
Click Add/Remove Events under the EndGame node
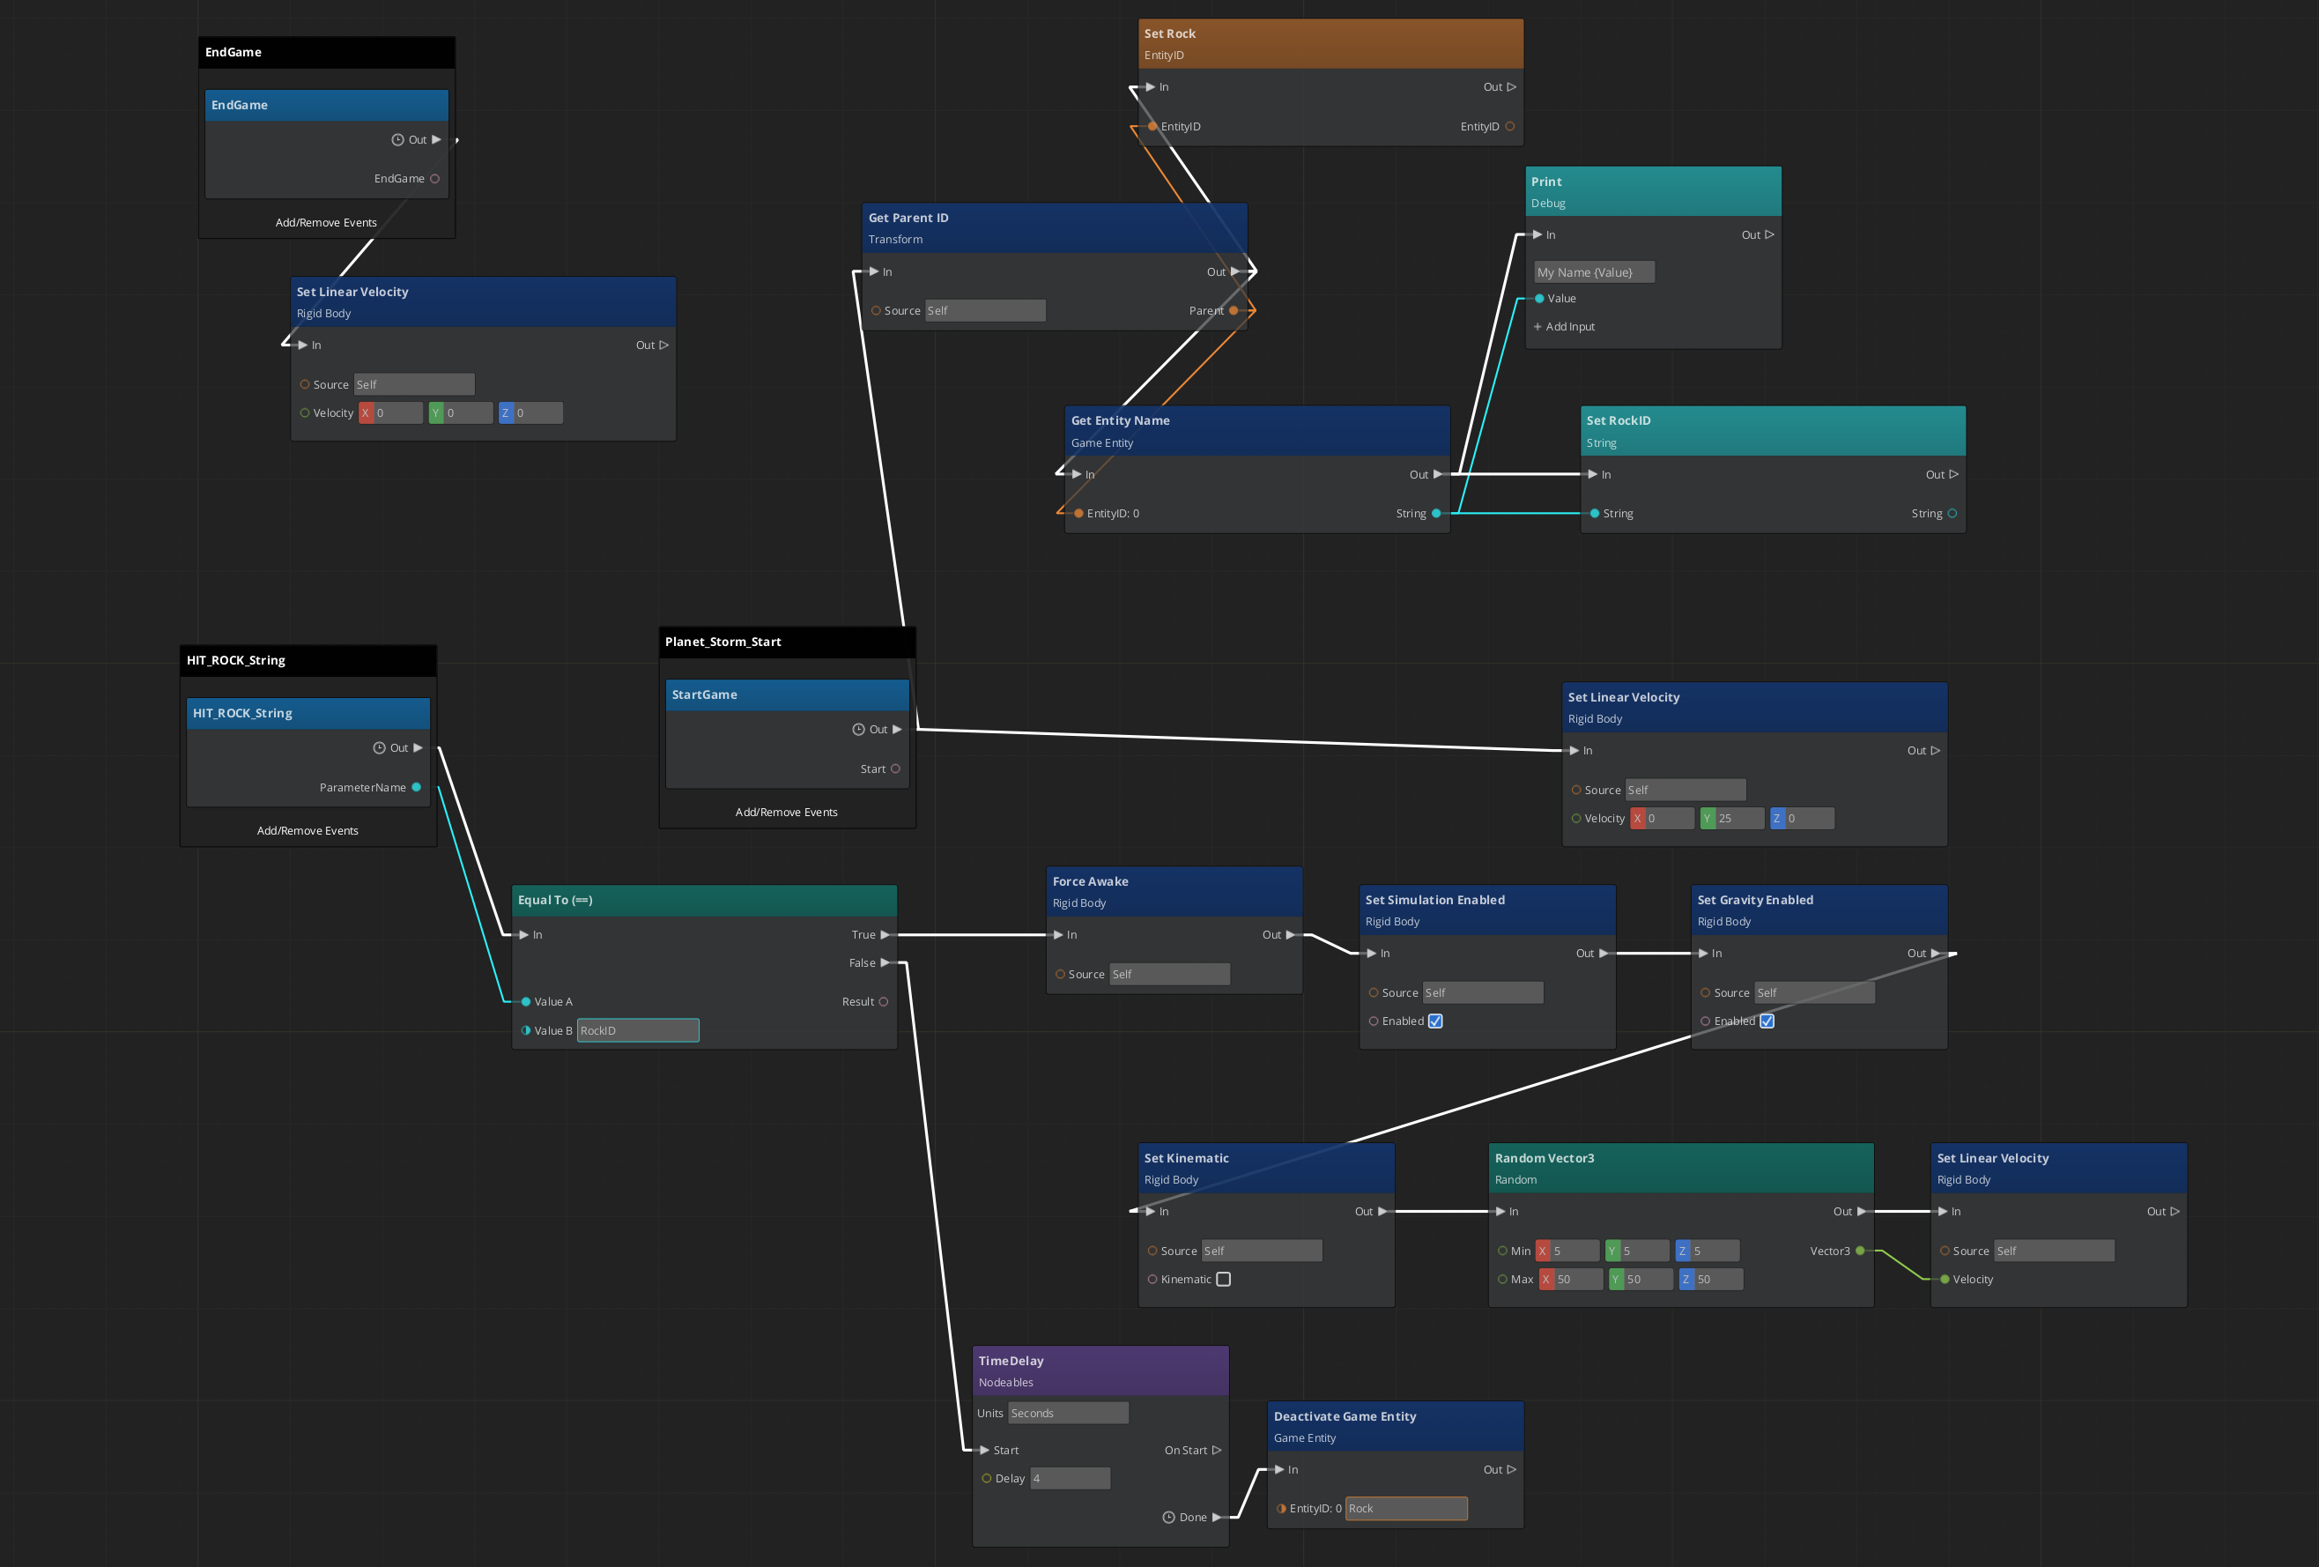(x=326, y=223)
